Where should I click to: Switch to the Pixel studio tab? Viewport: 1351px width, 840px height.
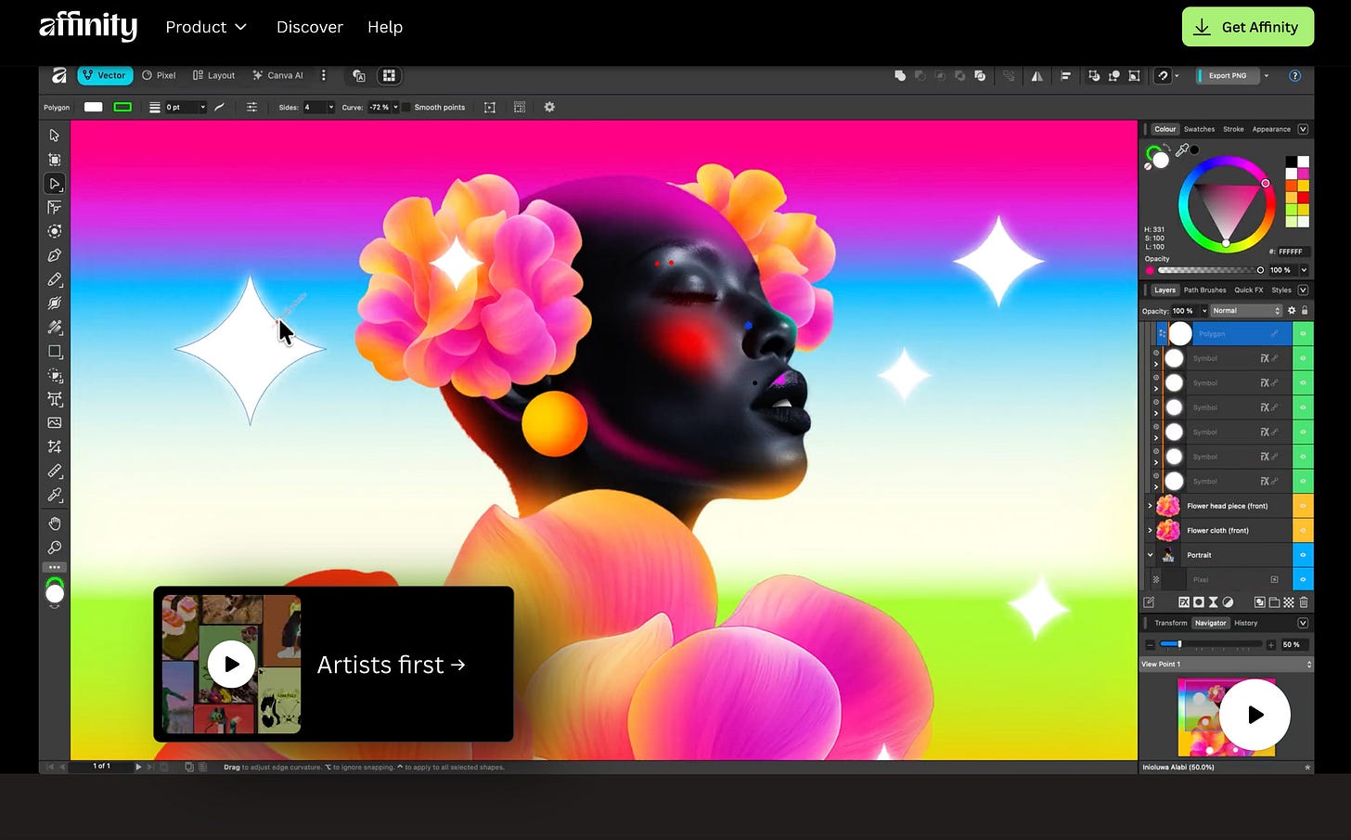[x=159, y=75]
